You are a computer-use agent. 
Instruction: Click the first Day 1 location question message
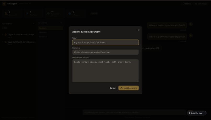[x=167, y=25]
